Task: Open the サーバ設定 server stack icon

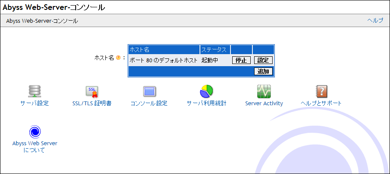Action: point(34,91)
